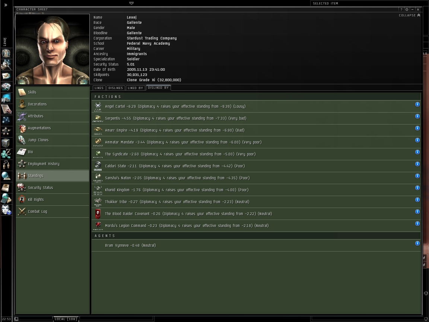Open the ship fitting icon in the Neocom

(6, 87)
